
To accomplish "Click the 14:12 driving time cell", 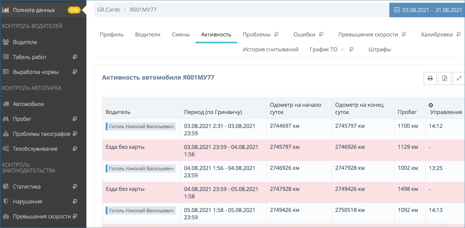I will point(436,126).
